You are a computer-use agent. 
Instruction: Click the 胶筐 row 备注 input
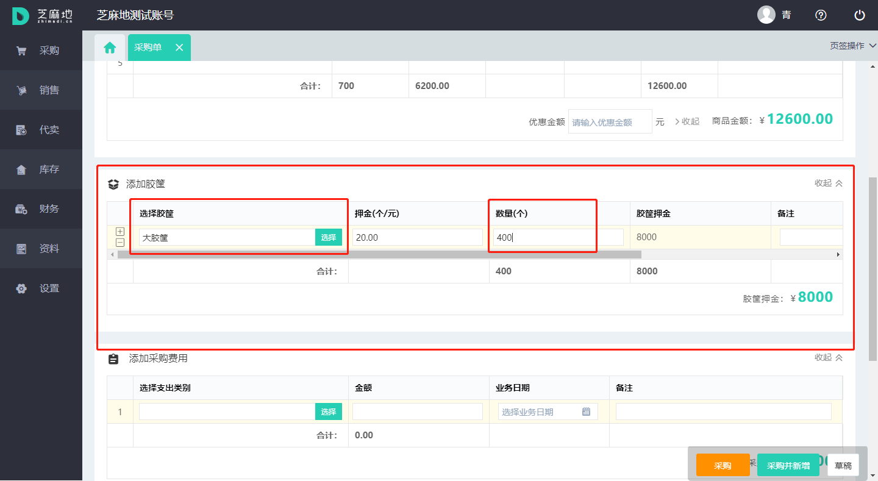coord(811,237)
